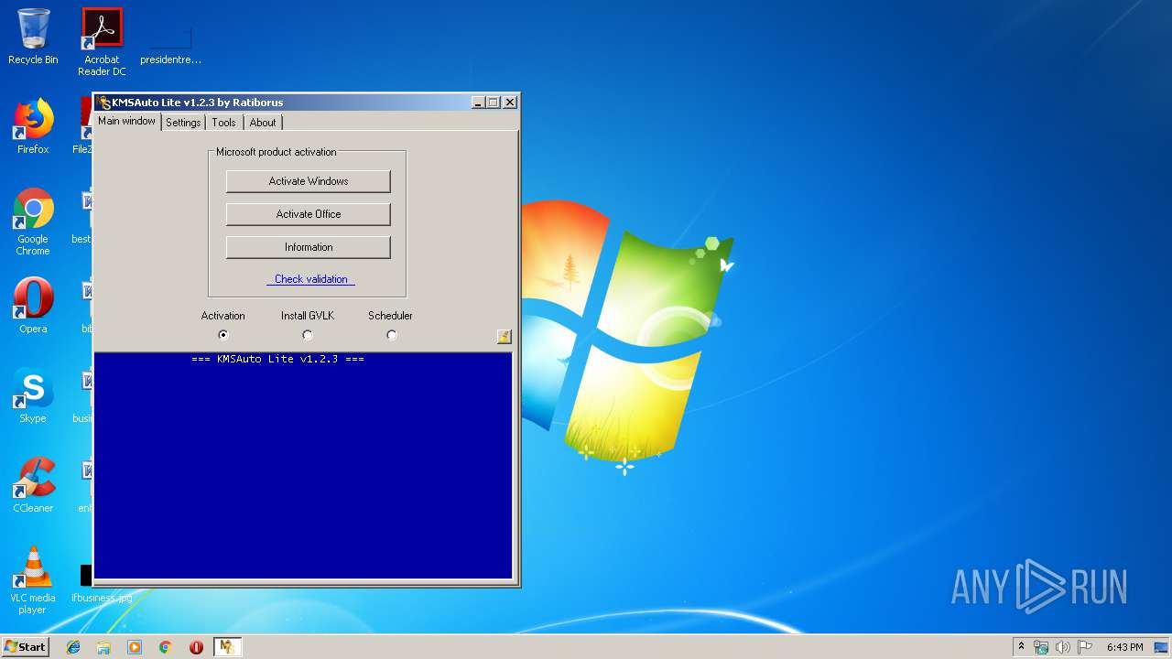Open the volume speaker tray icon
The height and width of the screenshot is (659, 1172).
pyautogui.click(x=1063, y=647)
